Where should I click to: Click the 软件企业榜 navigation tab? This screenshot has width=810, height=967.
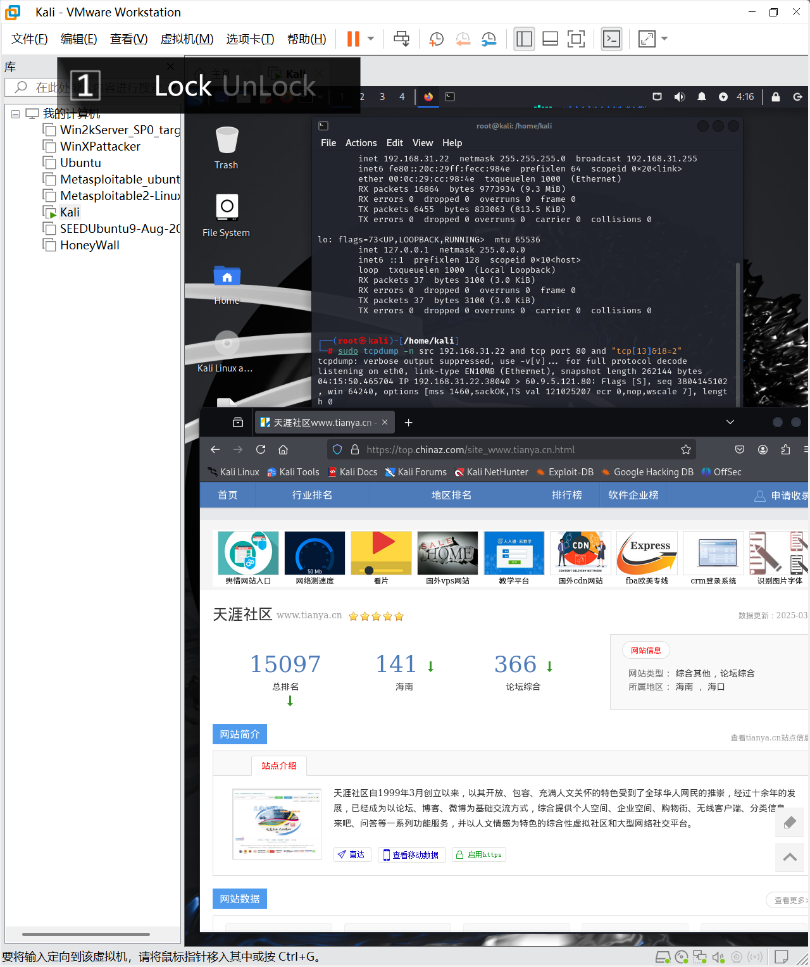(633, 495)
